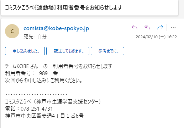This screenshot has height=128, width=184.
Task: Reply to the comista email
Action: (135, 27)
